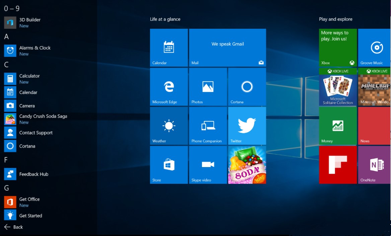Go Back using the arrow button

coord(13,227)
